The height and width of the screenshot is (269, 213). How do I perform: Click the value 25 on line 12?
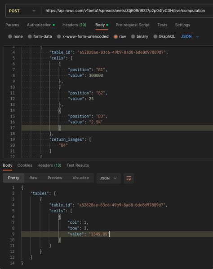coord(91,99)
